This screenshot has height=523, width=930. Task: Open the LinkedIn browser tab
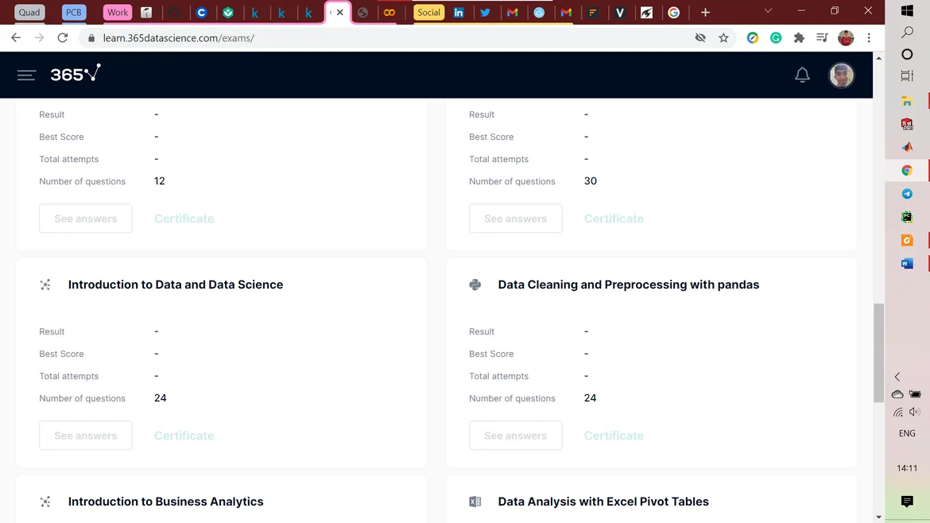459,13
